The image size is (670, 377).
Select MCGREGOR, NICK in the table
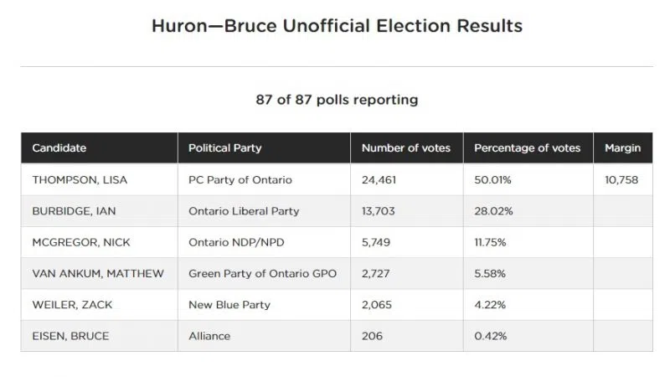[72, 242]
